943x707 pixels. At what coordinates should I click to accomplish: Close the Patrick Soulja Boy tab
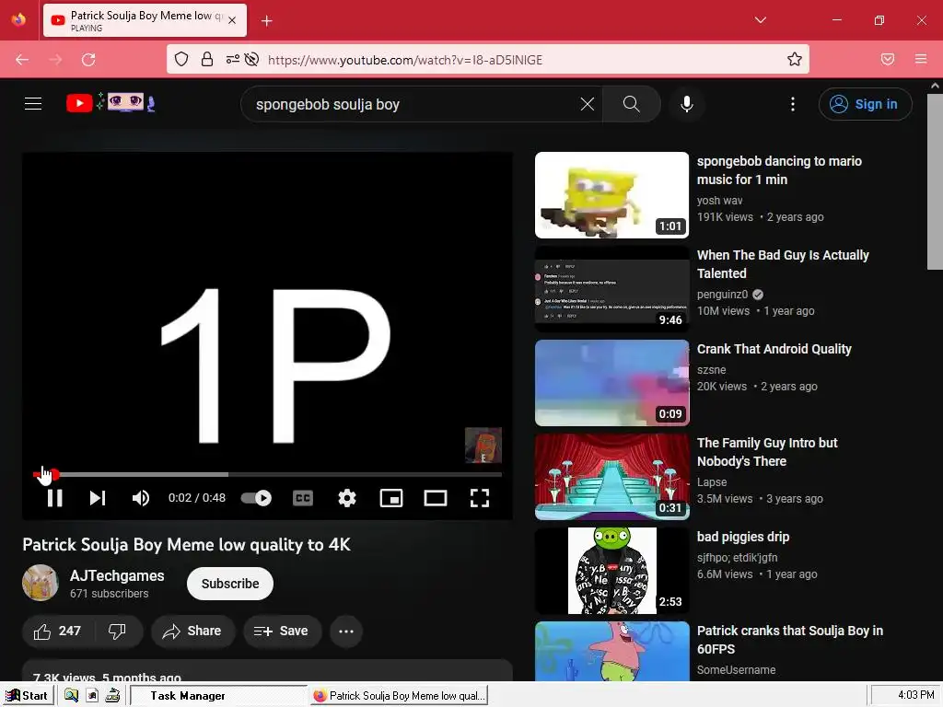pos(232,20)
